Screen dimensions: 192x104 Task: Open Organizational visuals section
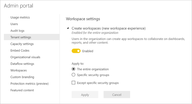pos(25,57)
